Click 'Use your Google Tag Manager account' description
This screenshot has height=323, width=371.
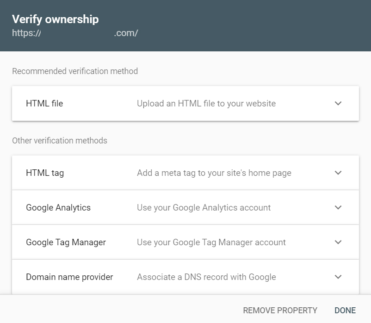pos(211,242)
